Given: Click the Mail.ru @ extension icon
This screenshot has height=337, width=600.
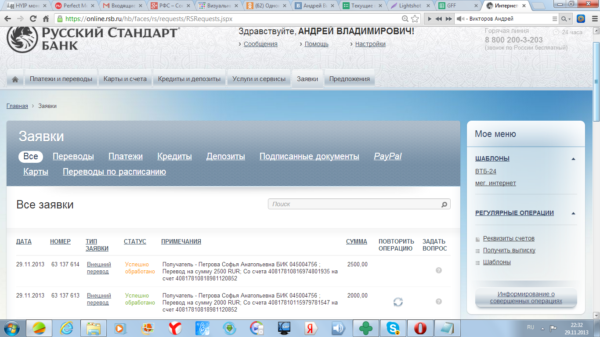Looking at the screenshot, I should [581, 19].
